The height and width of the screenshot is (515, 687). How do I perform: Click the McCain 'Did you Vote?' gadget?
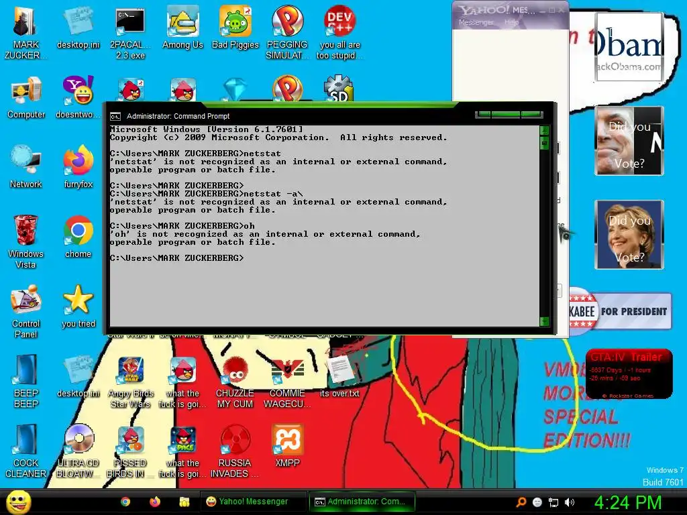click(x=629, y=141)
